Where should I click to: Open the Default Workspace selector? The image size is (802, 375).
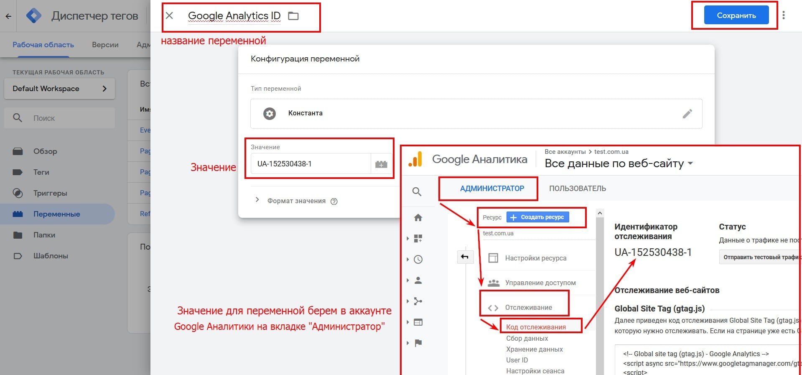point(59,89)
